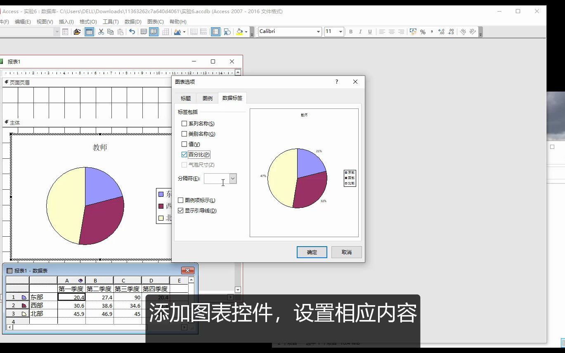Screen dimensions: 565x353
Task: Select datasheet cell 东部 第一季度 20.4
Action: (x=71, y=297)
